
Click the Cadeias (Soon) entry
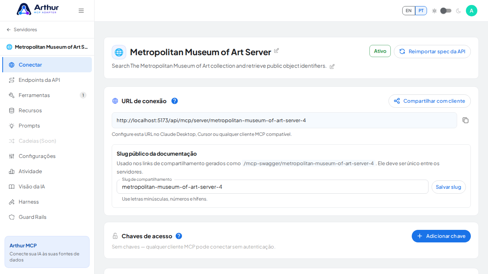coord(47,141)
